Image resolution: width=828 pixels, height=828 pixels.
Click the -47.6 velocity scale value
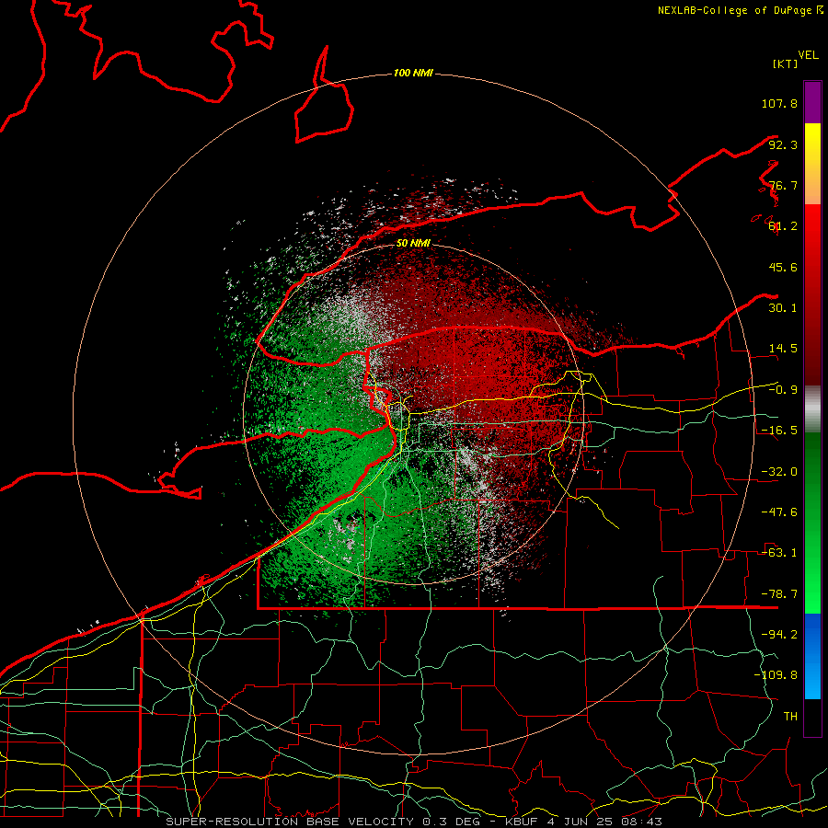(x=779, y=512)
